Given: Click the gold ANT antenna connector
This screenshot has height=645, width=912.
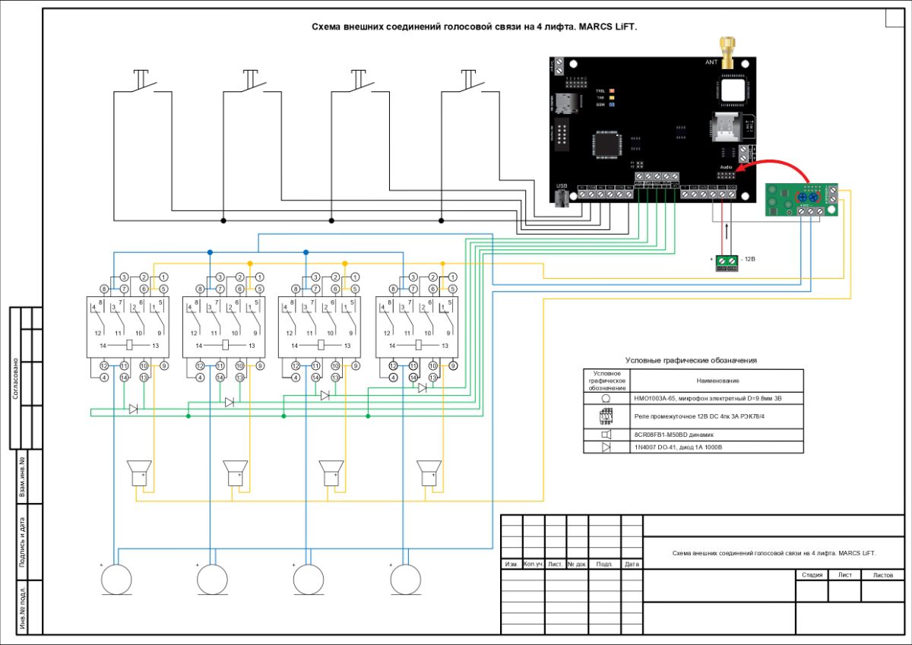Looking at the screenshot, I should point(728,53).
